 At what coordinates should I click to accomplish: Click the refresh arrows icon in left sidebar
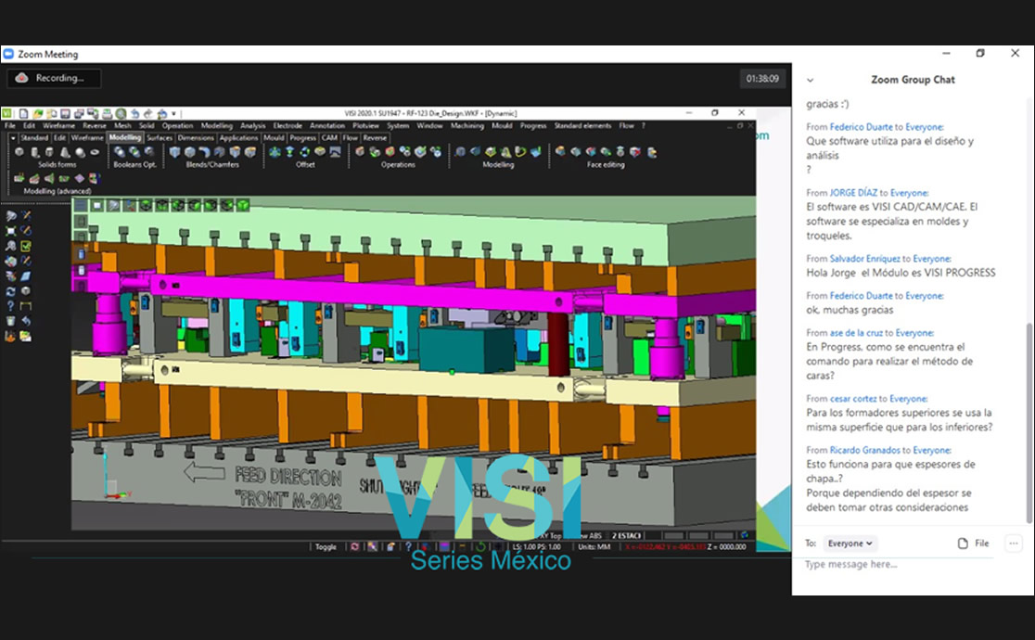[x=10, y=291]
